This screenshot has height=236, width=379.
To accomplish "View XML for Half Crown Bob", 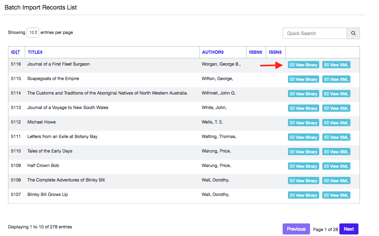I will tap(336, 166).
